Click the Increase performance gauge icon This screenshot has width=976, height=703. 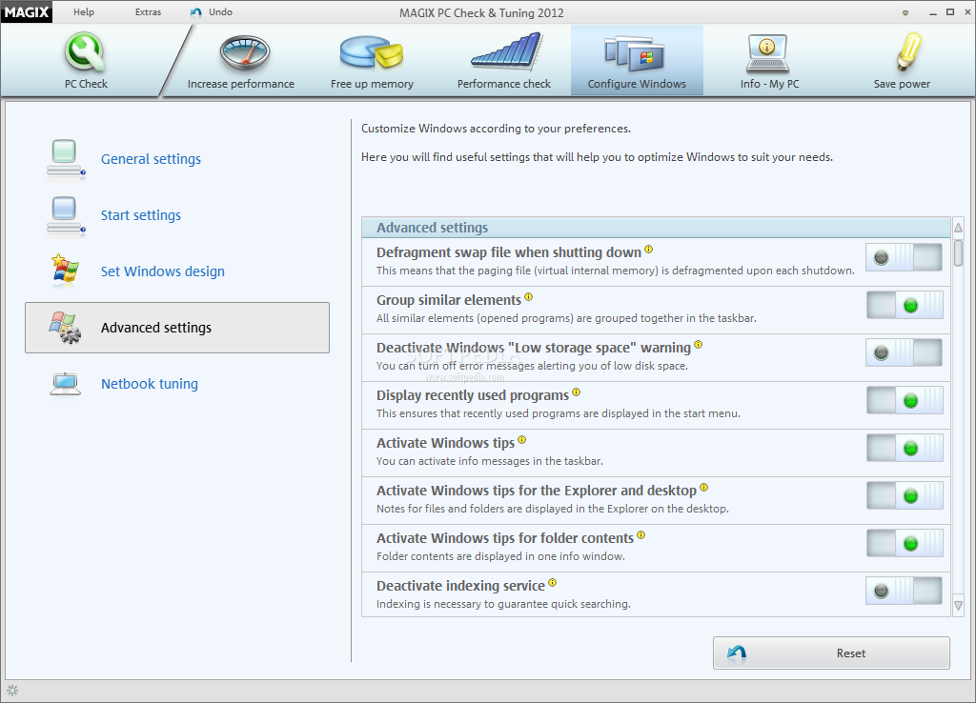[x=245, y=53]
